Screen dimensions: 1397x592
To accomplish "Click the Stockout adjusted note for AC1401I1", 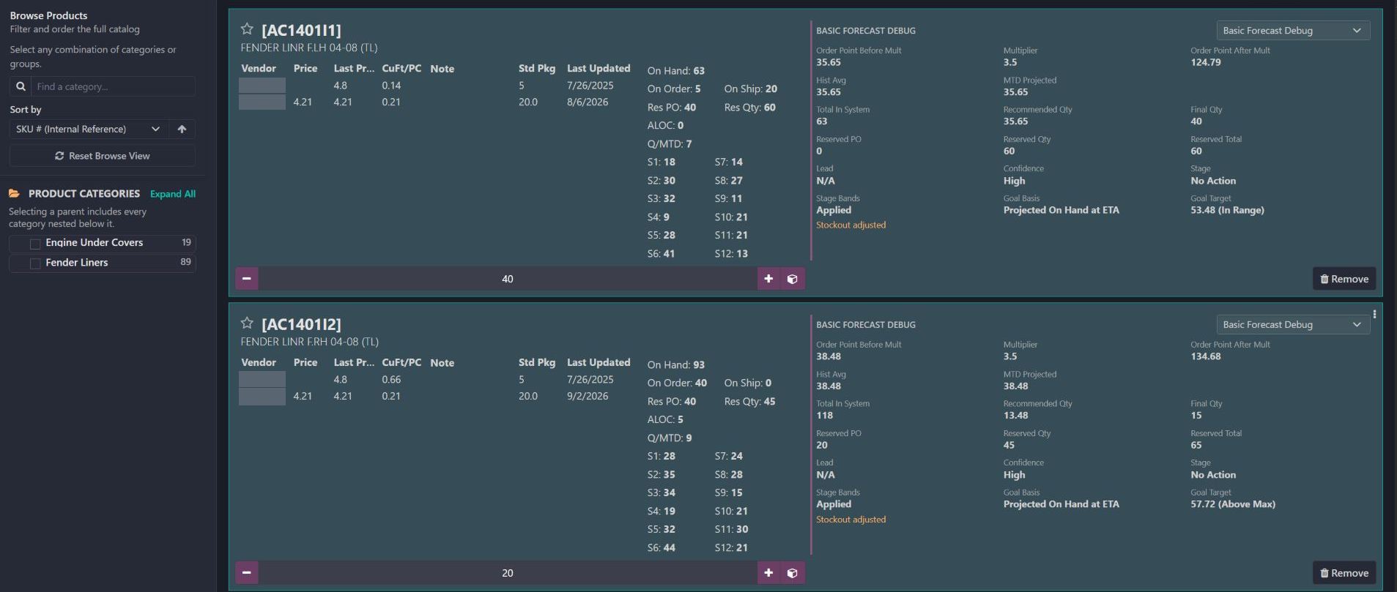I will click(851, 225).
